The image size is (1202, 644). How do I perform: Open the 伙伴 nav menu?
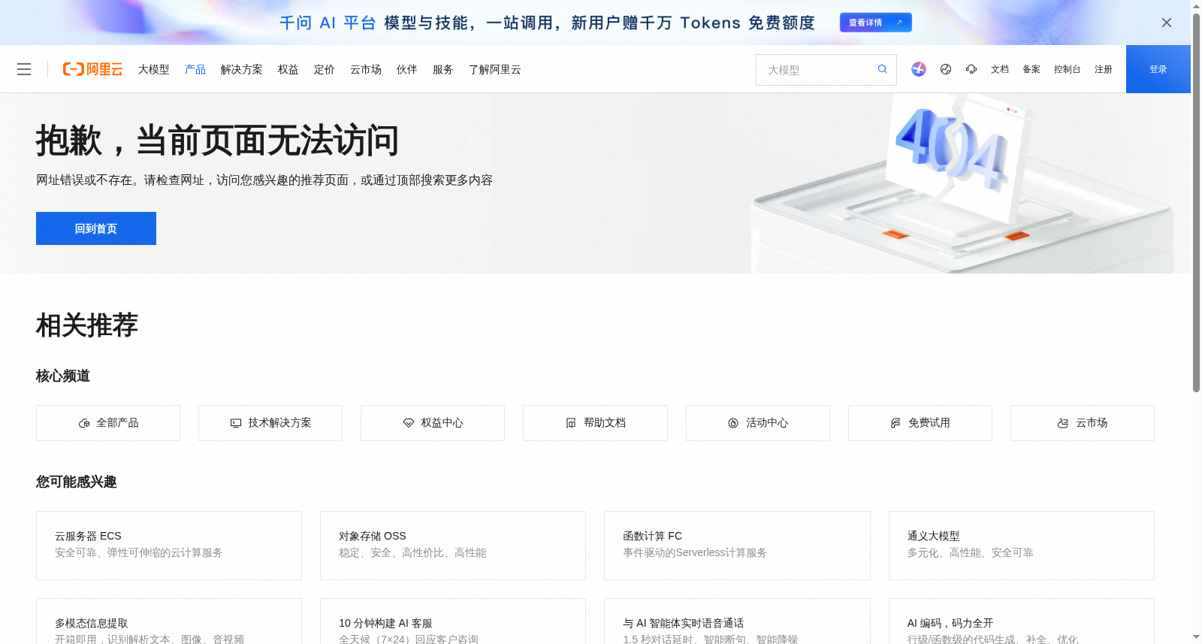point(407,69)
